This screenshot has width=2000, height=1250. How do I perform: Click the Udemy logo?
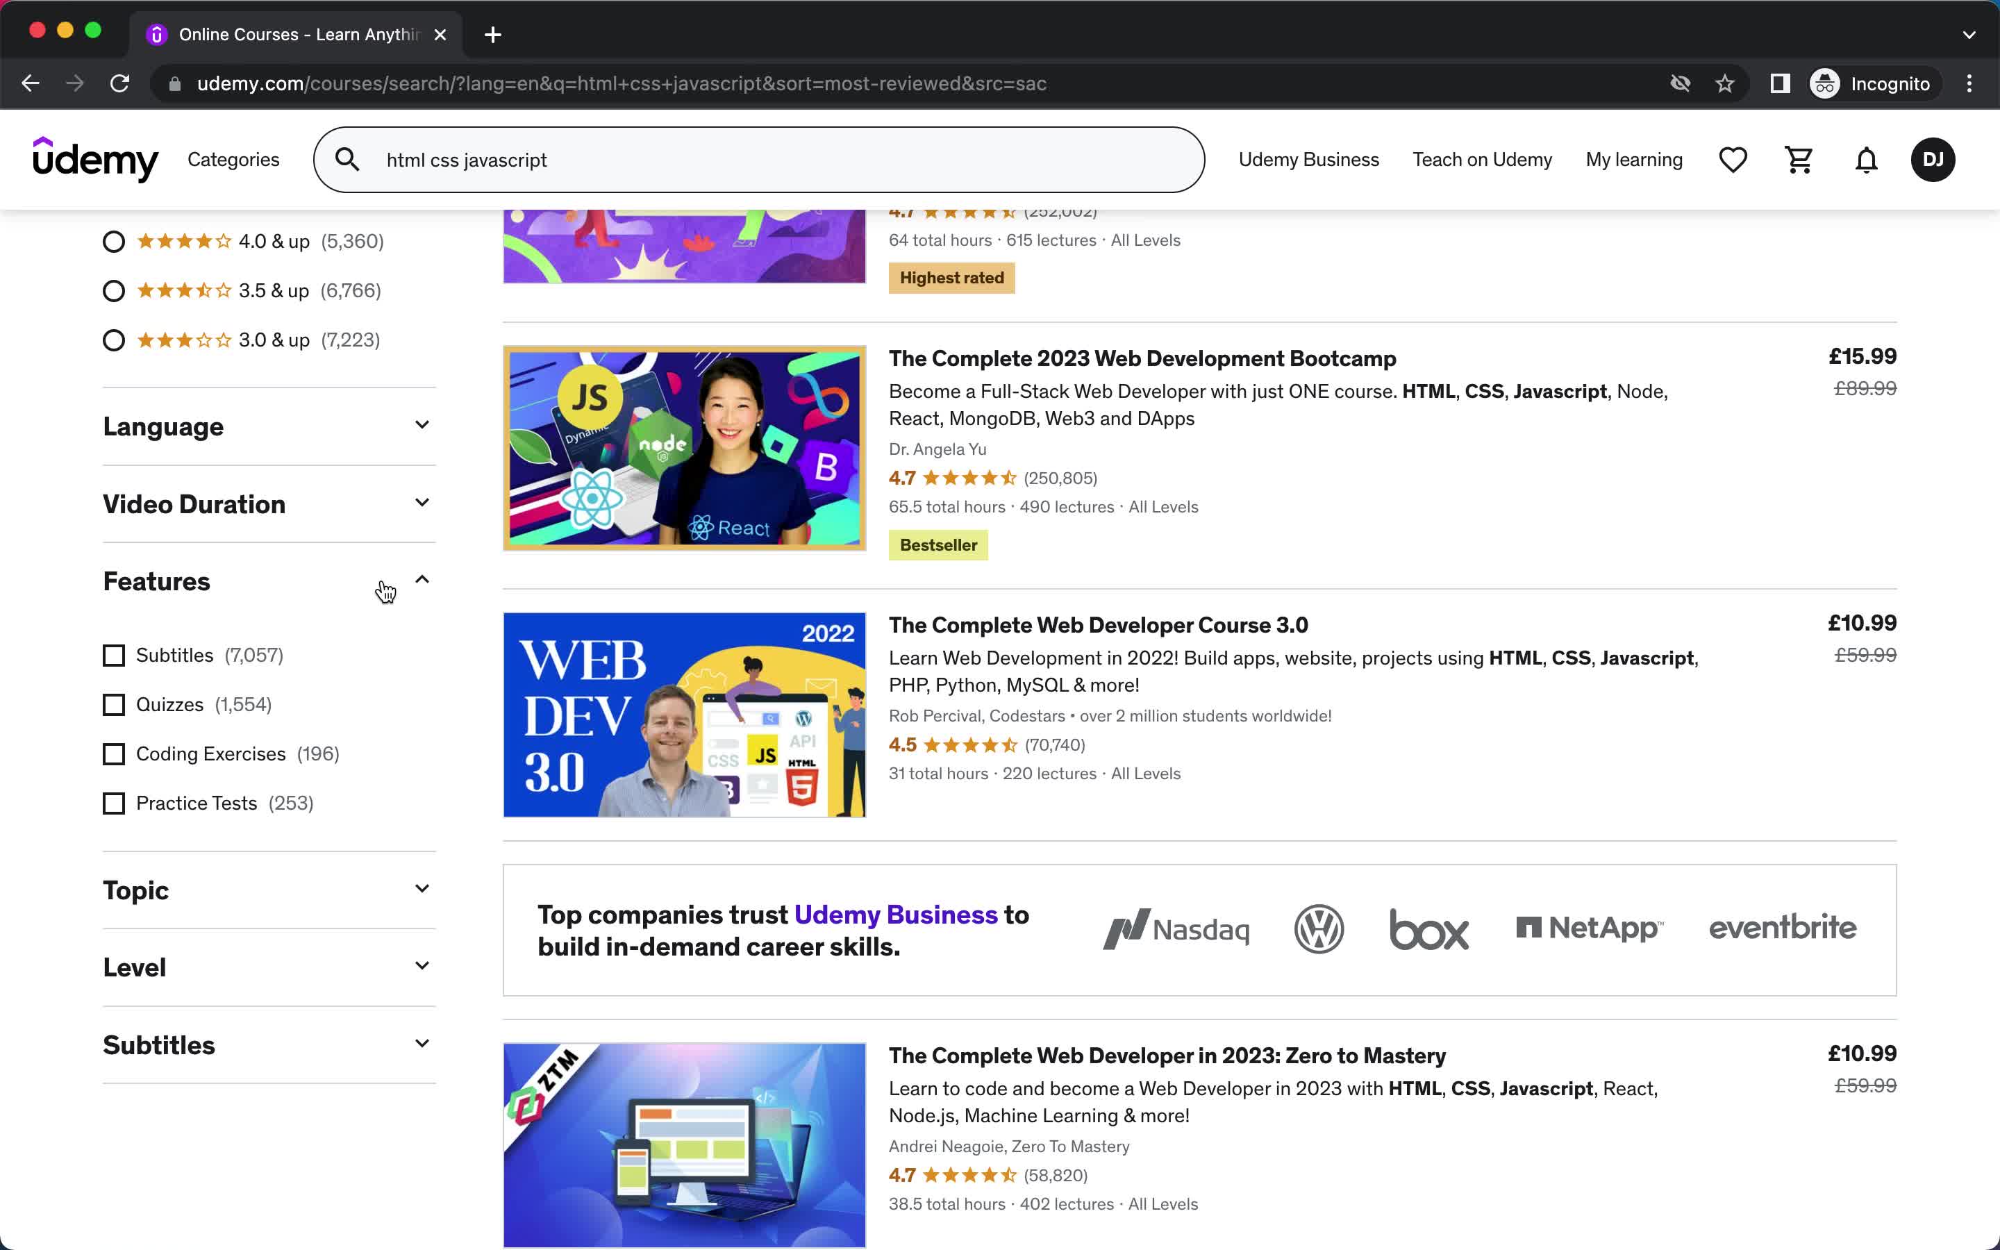pyautogui.click(x=95, y=160)
